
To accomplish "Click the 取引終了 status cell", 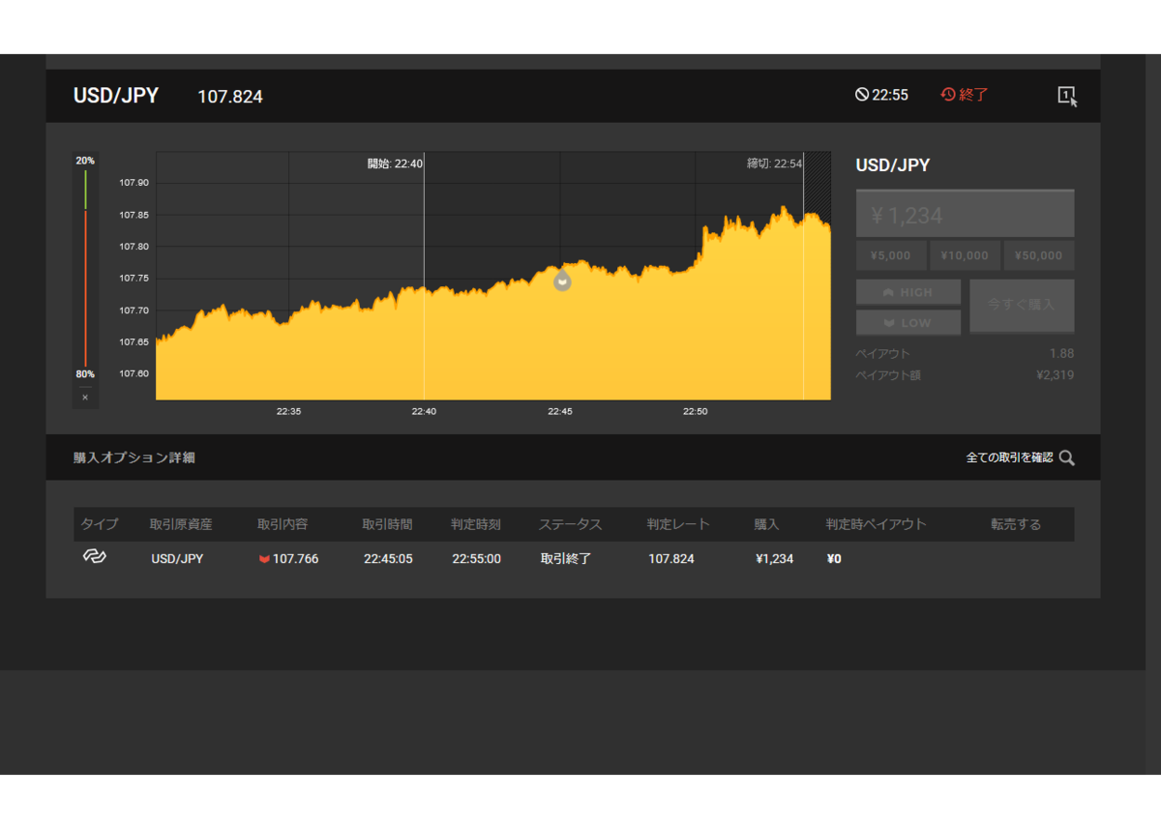I will [566, 559].
